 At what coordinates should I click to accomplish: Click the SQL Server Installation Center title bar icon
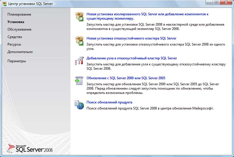4,3
